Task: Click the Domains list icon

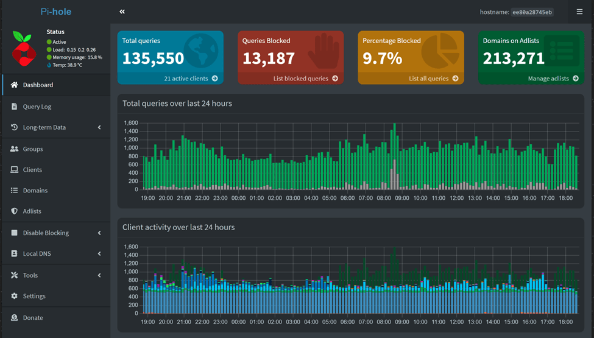Action: coord(15,191)
